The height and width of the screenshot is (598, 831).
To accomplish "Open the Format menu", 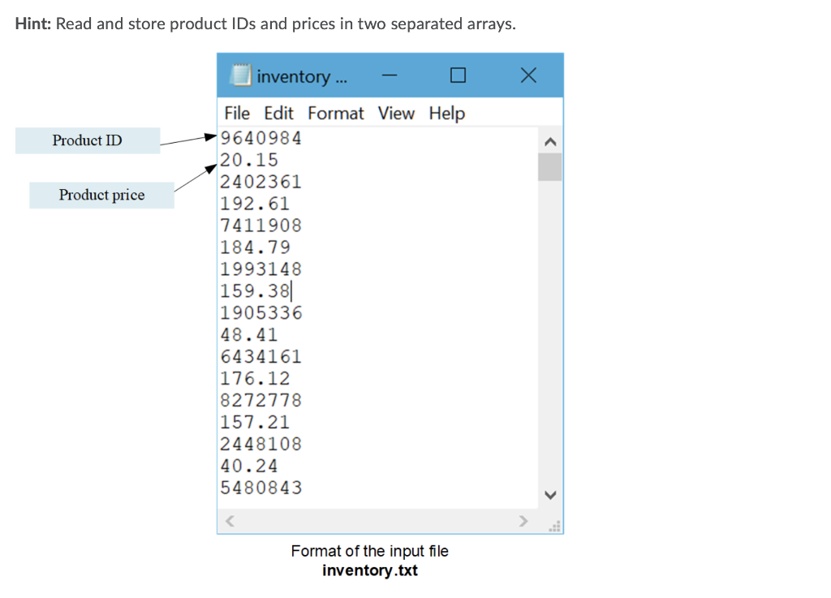I will coord(335,114).
